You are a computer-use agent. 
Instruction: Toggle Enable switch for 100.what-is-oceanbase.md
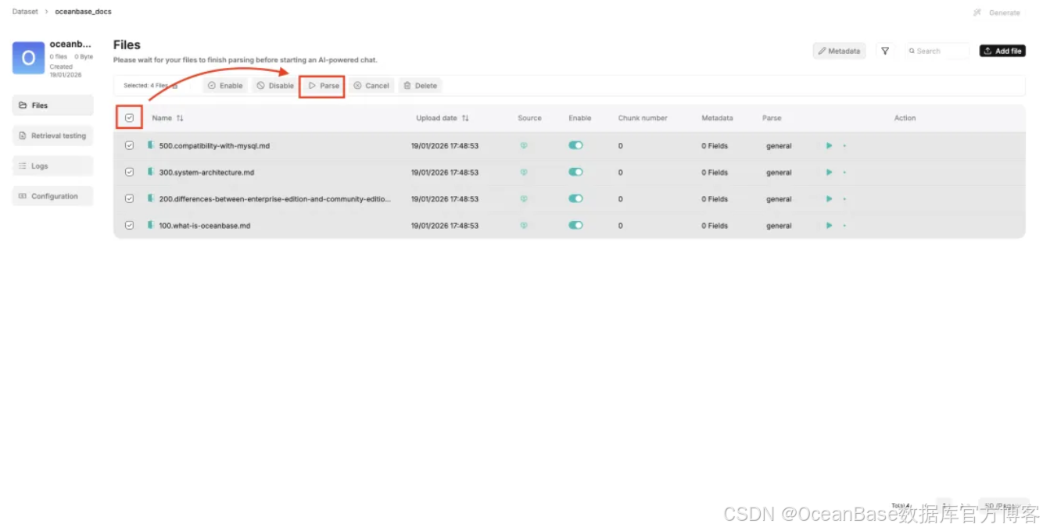(575, 225)
